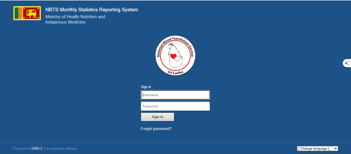The width and height of the screenshot is (351, 154).
Task: Click the "Developed by wijesup" footer text
Action: (60, 149)
